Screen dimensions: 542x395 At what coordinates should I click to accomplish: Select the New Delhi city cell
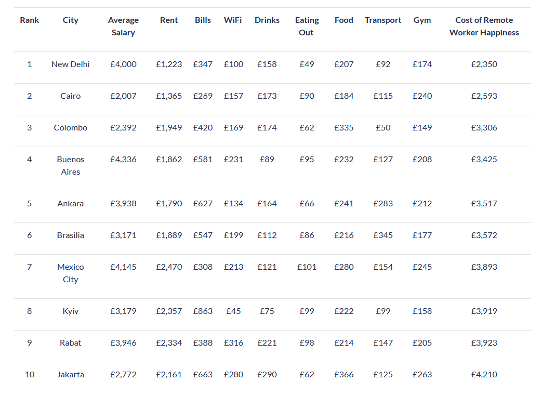(70, 64)
